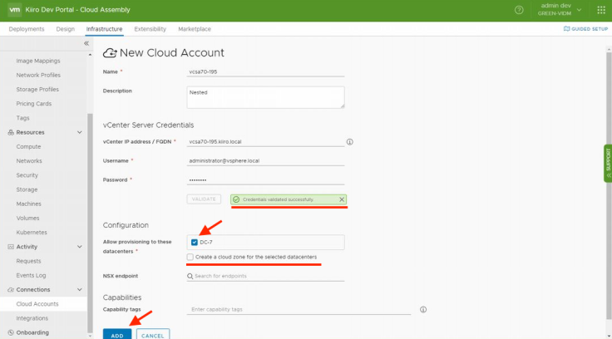Click the Password input field
This screenshot has height=339, width=612.
265,179
